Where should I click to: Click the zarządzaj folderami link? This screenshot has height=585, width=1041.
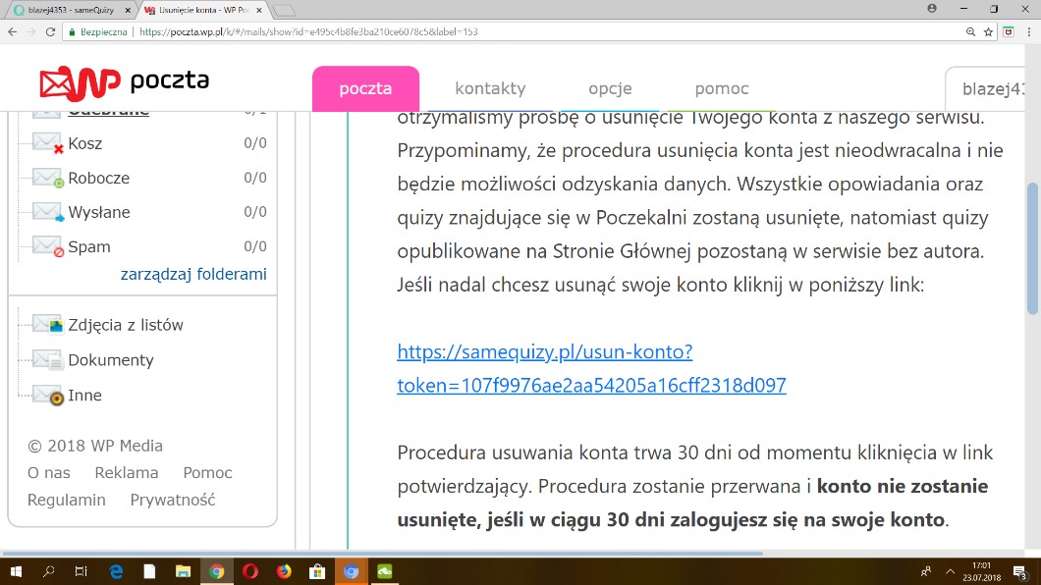[193, 274]
